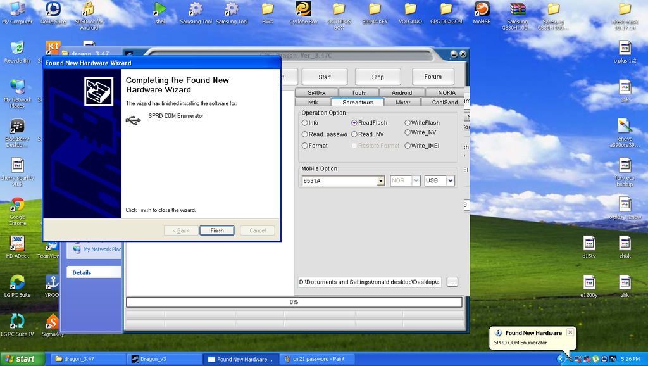Switch to the Android tab
This screenshot has height=366, width=648.
point(402,92)
